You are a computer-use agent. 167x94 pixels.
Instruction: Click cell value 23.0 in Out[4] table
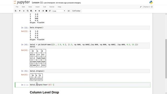pyautogui.click(x=44, y=65)
